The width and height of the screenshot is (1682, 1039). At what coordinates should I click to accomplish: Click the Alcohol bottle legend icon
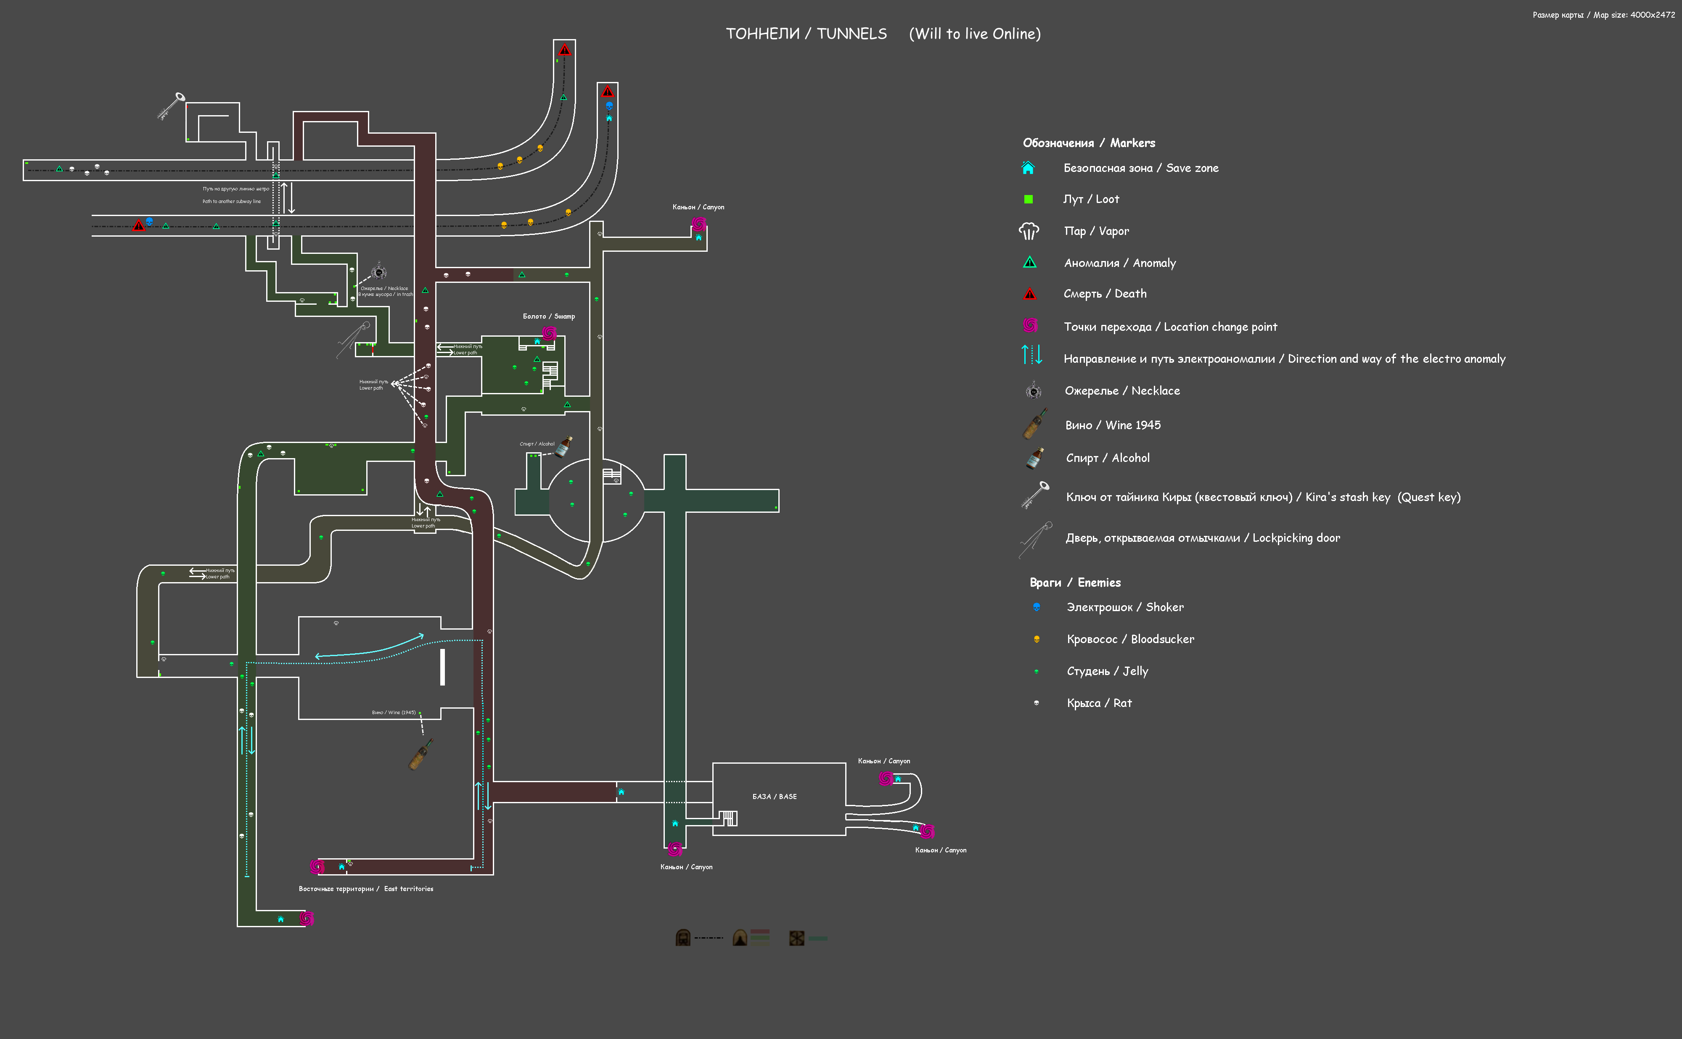pos(1034,458)
